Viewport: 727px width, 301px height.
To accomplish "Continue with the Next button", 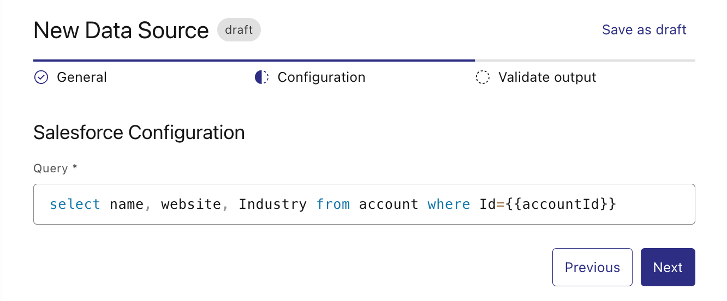I will point(668,267).
